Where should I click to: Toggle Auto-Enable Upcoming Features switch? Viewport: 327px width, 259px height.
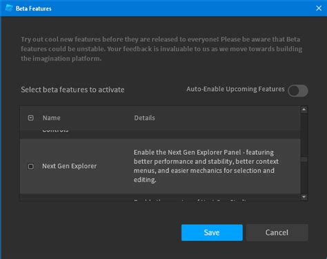coord(298,91)
